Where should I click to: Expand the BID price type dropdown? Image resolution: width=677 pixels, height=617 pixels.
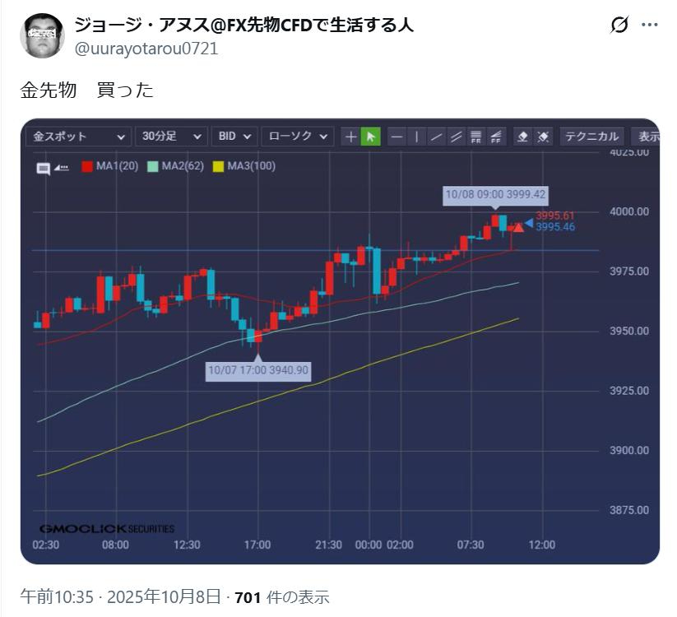[x=234, y=137]
